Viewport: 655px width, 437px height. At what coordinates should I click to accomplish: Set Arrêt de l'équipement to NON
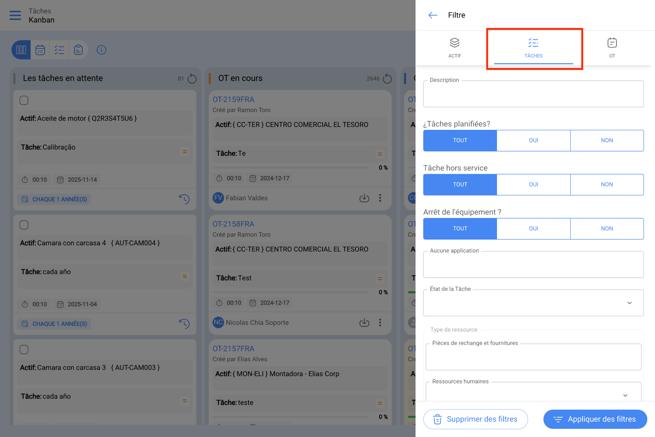(607, 229)
